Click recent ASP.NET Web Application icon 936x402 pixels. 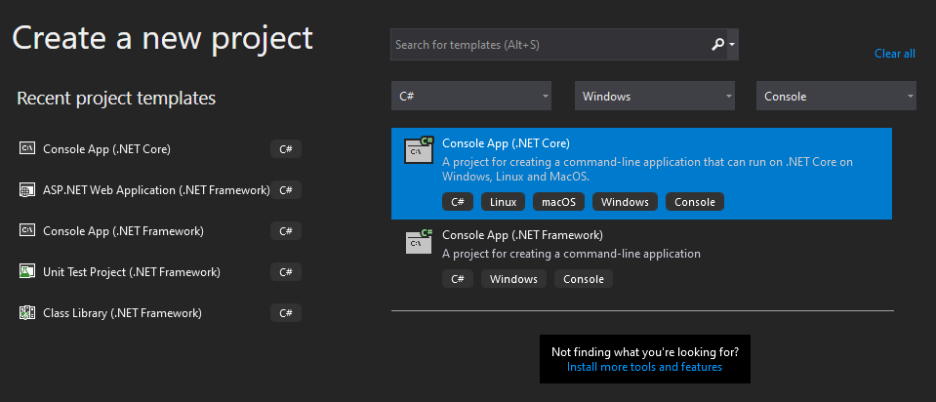(27, 190)
